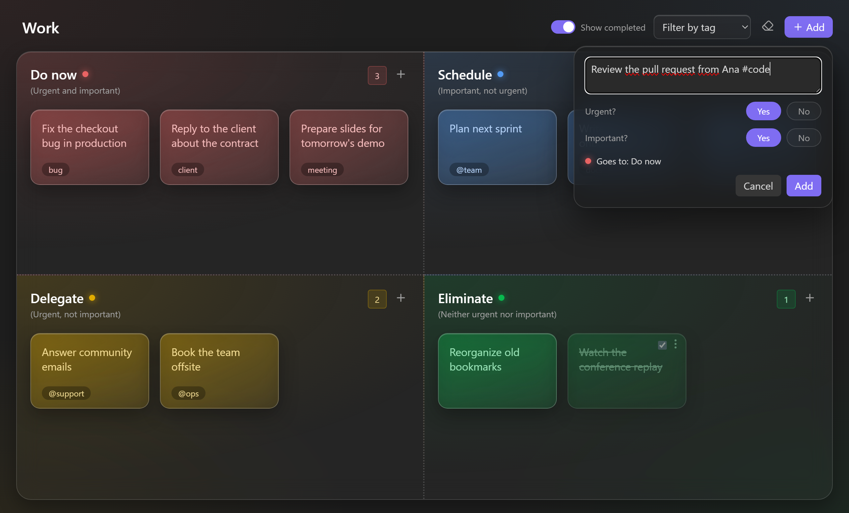
Task: Click the @team tag chip
Action: [469, 170]
